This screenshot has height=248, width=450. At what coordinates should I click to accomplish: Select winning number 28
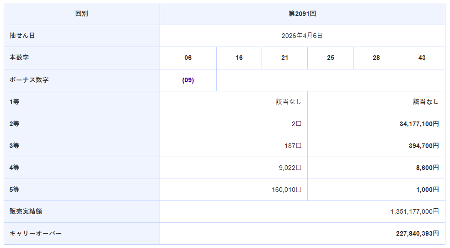coord(376,58)
